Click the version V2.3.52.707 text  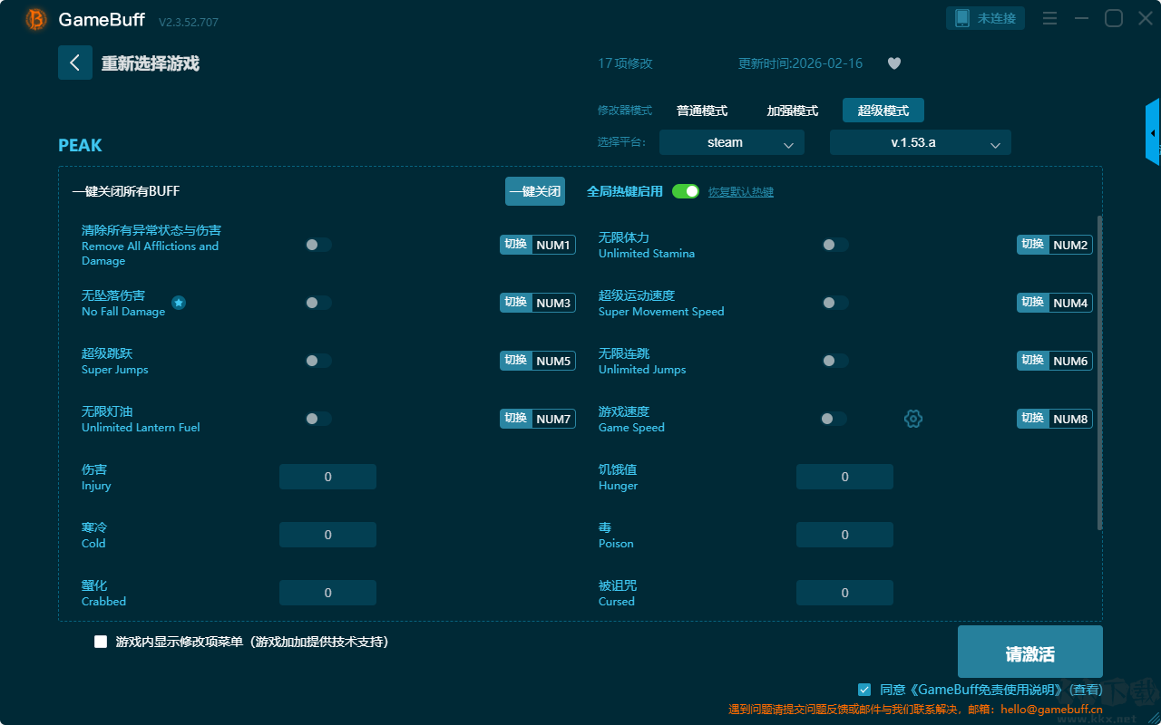(189, 22)
